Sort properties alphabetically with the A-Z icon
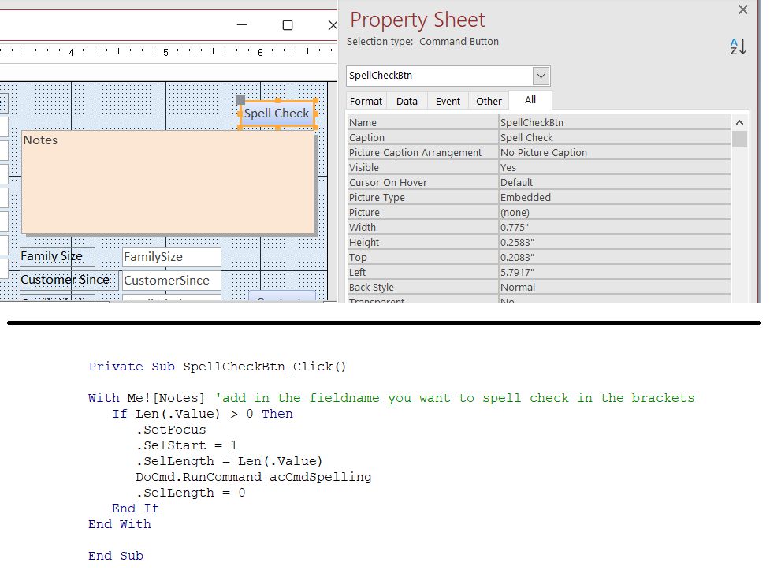This screenshot has height=577, width=781. [x=736, y=47]
